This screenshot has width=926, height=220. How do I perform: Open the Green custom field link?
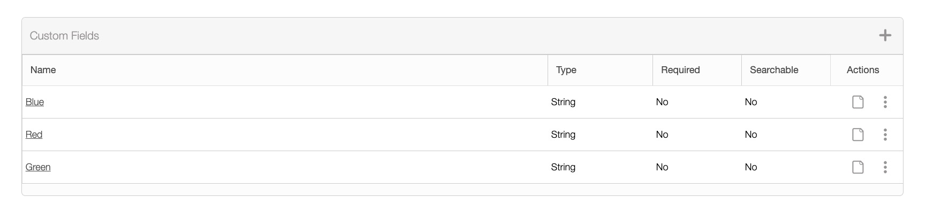coord(38,167)
